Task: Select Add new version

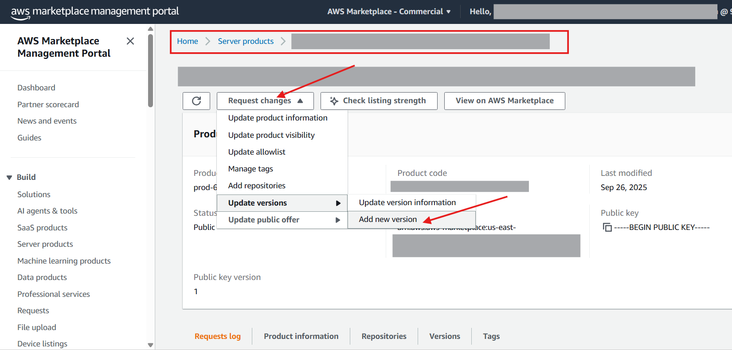Action: click(x=411, y=219)
